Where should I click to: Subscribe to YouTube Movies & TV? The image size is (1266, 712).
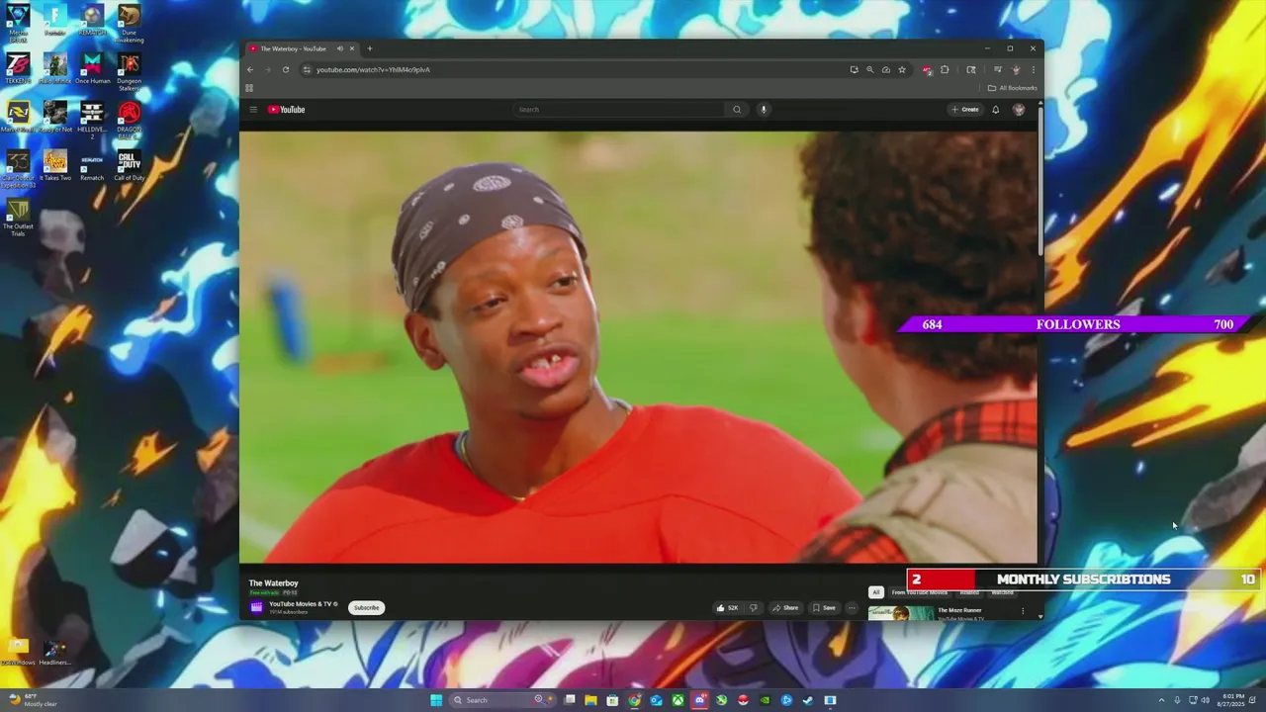pos(366,607)
